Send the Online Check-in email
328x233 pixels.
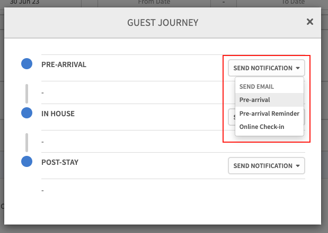coord(261,127)
